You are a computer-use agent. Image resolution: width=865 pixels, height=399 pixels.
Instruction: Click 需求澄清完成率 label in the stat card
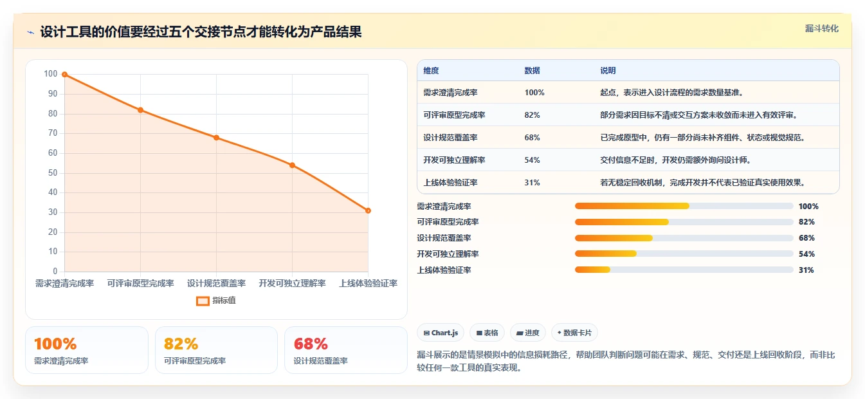click(x=61, y=361)
